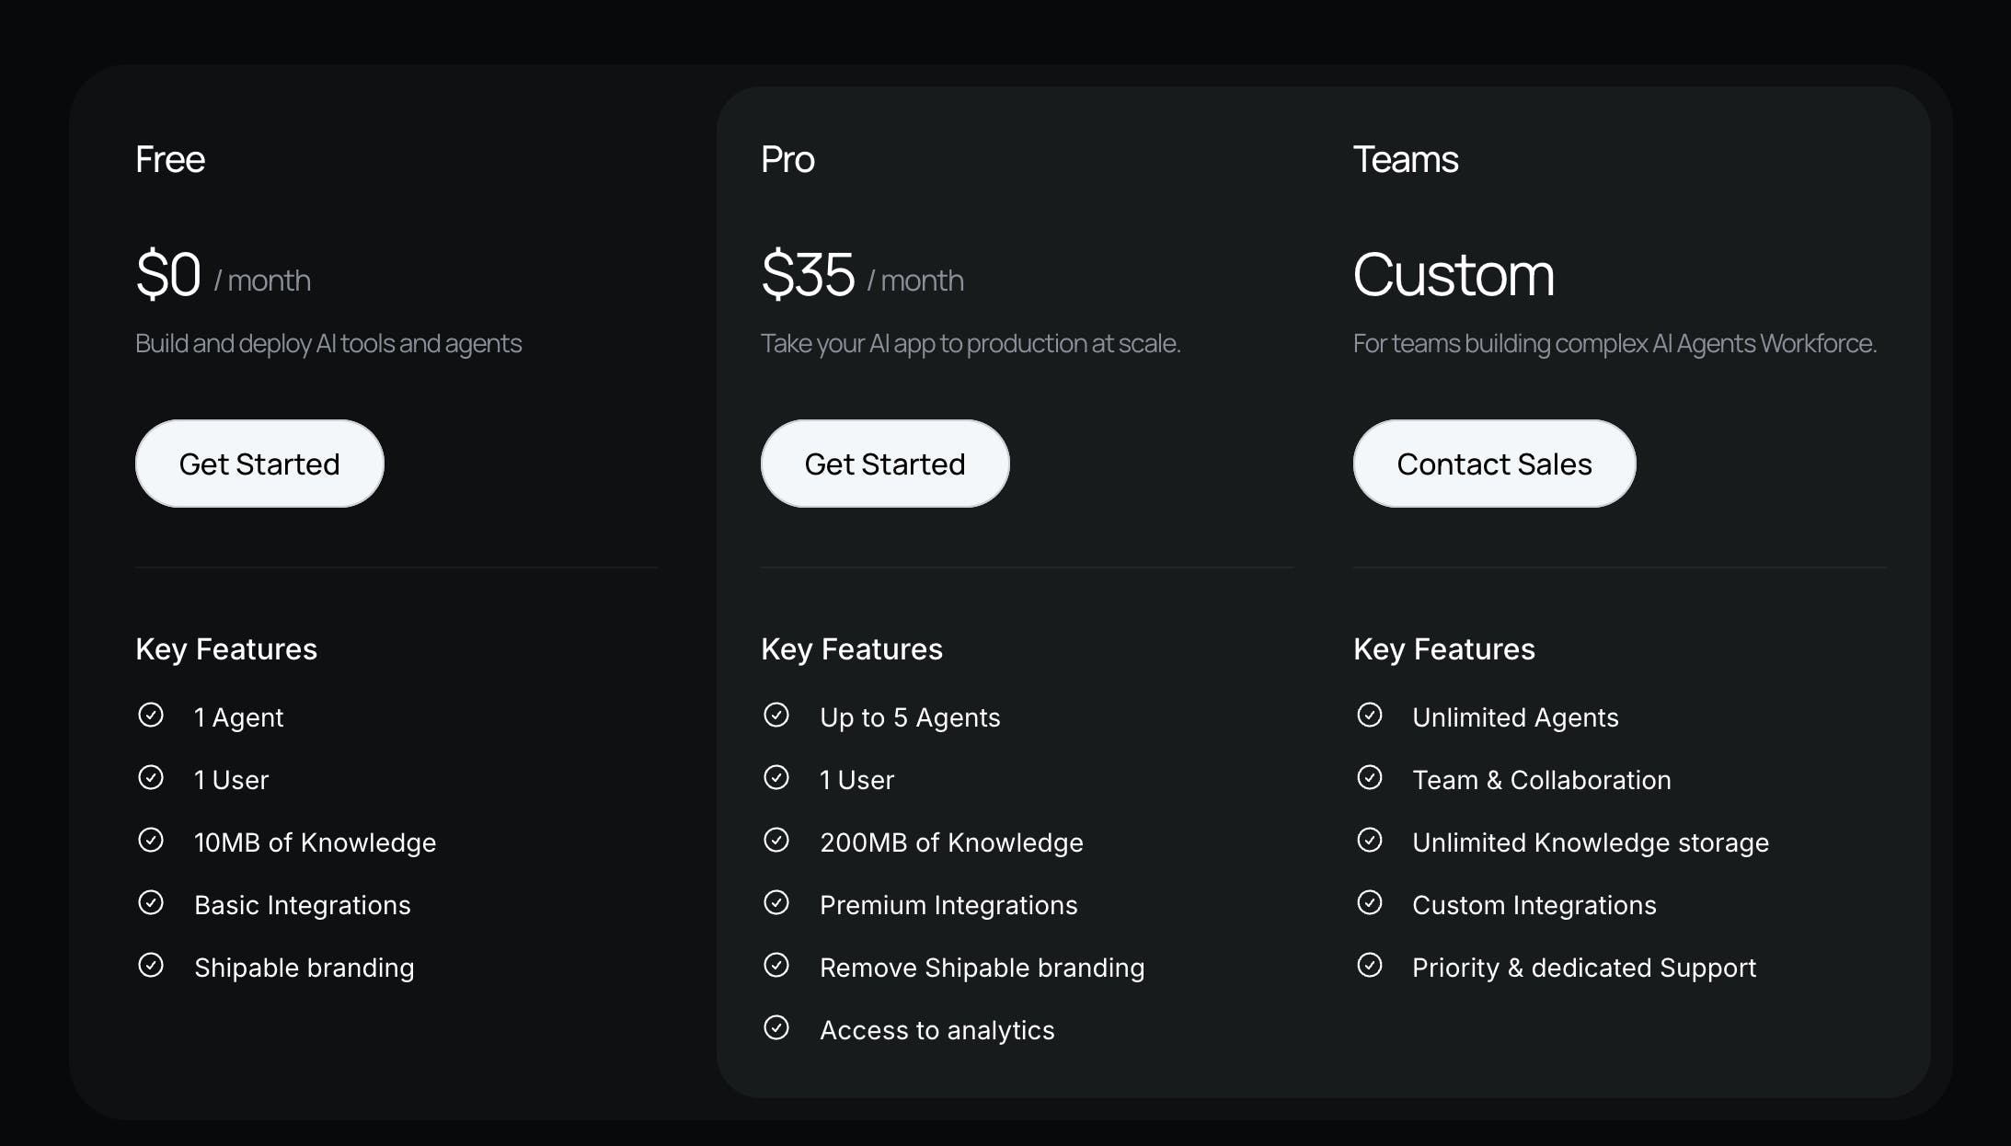
Task: Click the checkmark icon next to 10MB of Knowledge
Action: (x=151, y=841)
